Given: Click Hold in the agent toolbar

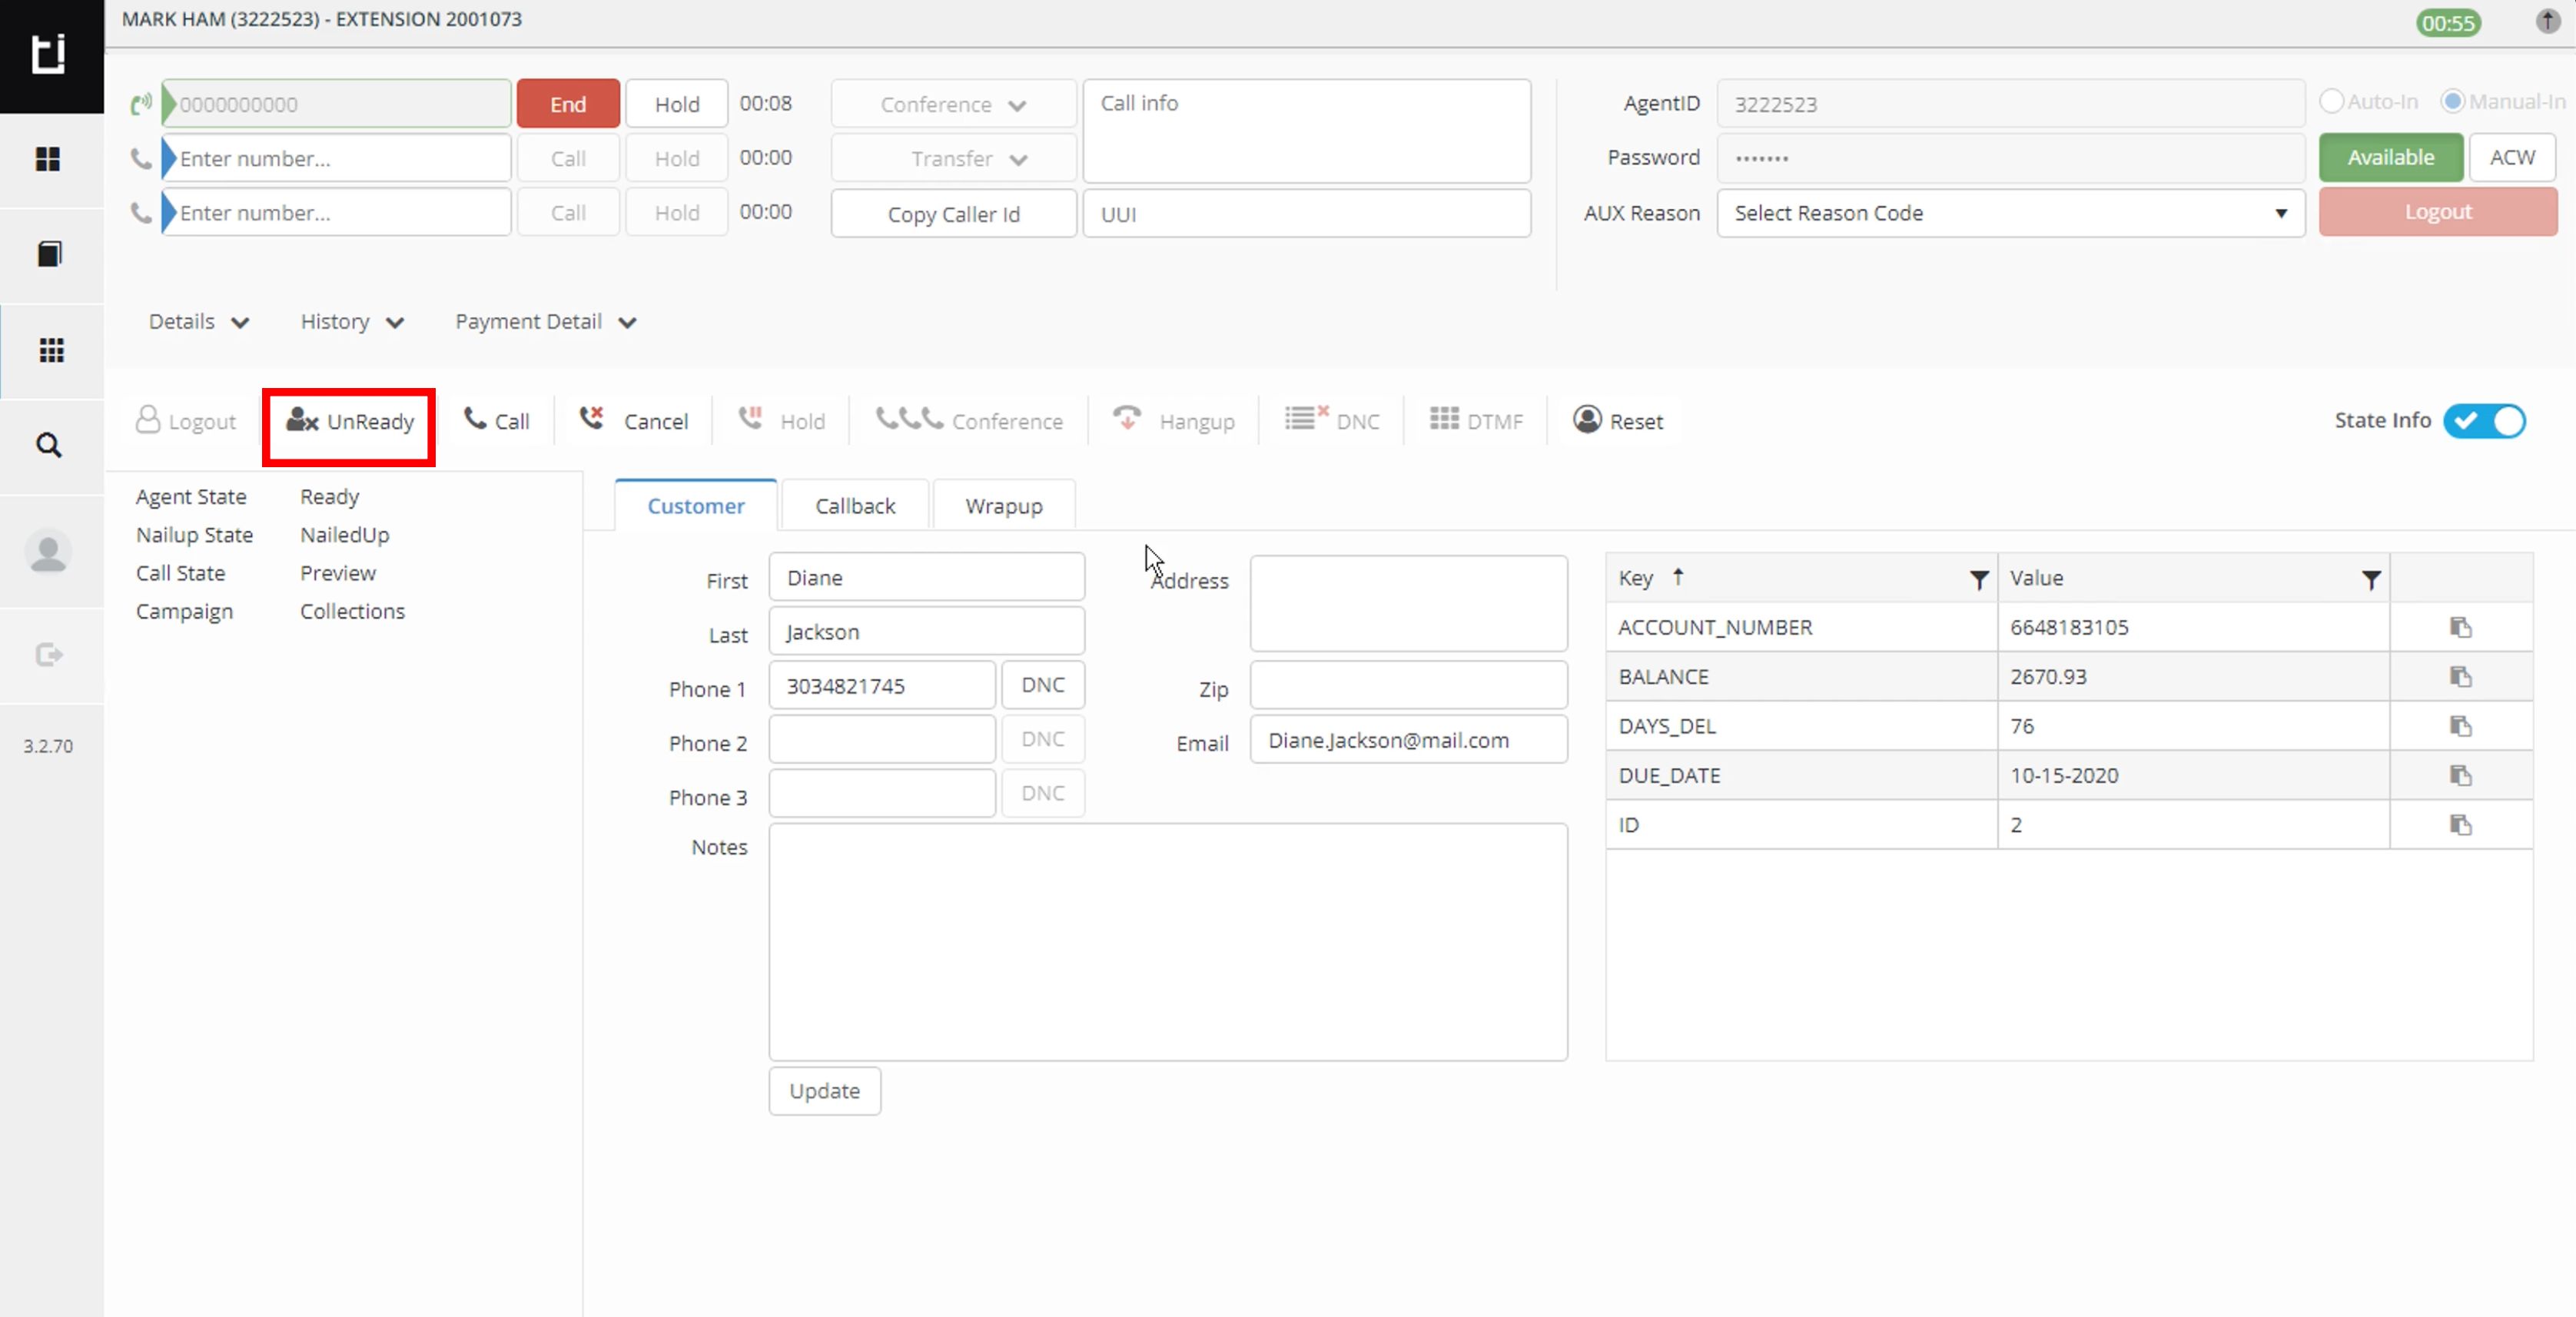Looking at the screenshot, I should tap(781, 421).
